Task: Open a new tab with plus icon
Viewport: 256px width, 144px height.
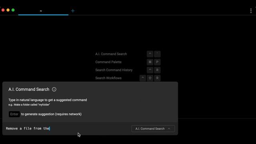Action: coord(73,11)
